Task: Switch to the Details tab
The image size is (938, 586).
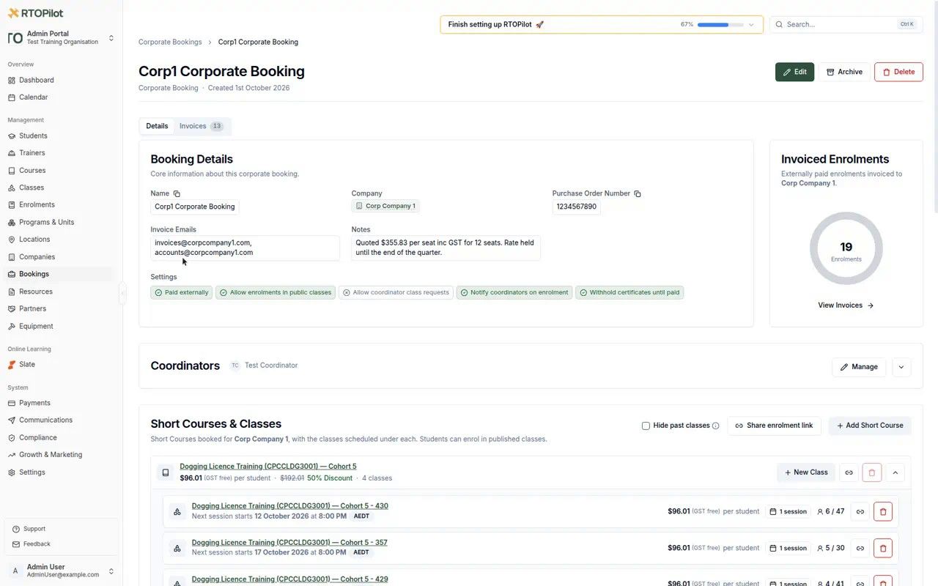Action: pos(157,126)
